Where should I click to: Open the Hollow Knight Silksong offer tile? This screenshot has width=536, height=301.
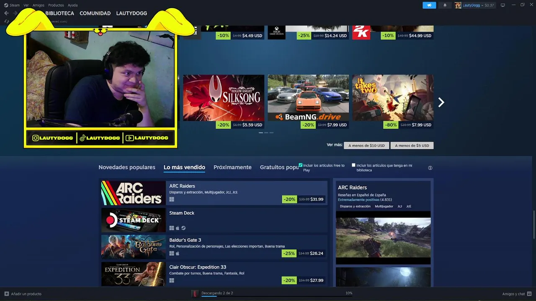(x=224, y=102)
